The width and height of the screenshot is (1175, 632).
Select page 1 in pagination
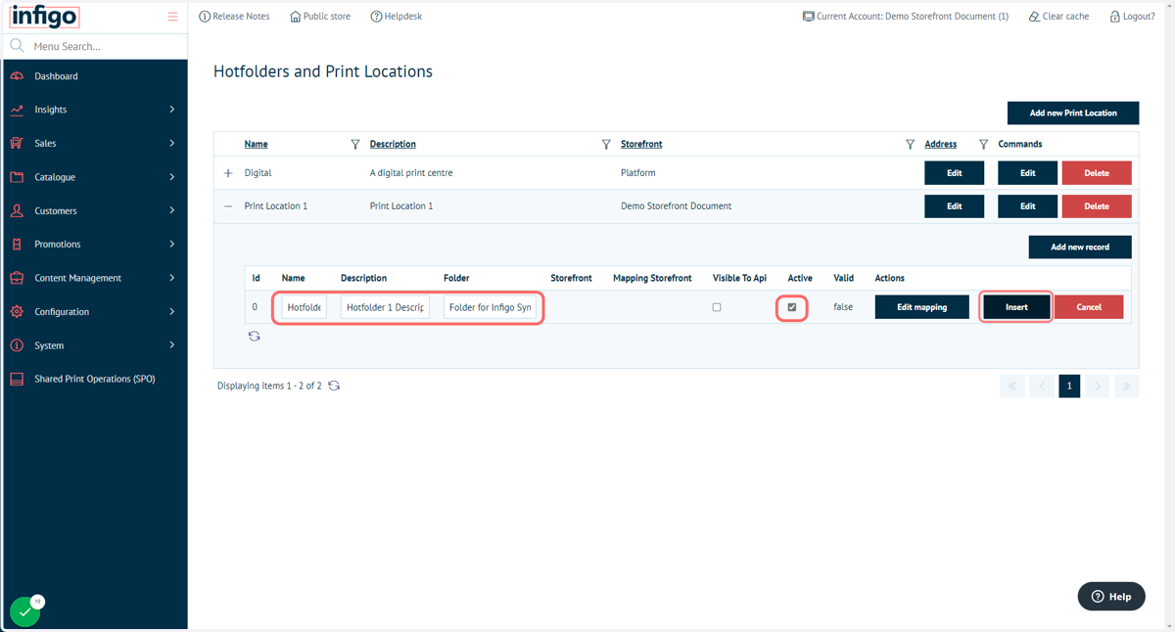click(1069, 385)
